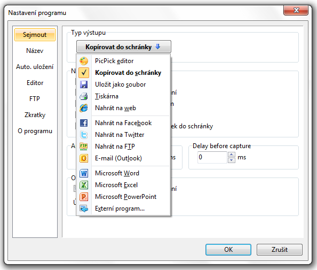
Task: Collapse the Kopírovat do schránky dropdown button
Action: click(x=124, y=47)
